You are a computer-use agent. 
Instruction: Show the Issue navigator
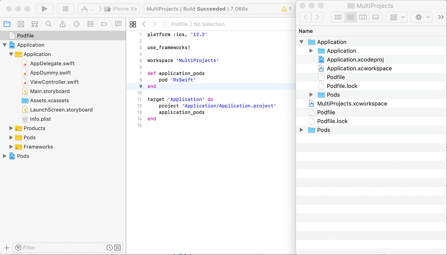pyautogui.click(x=62, y=24)
